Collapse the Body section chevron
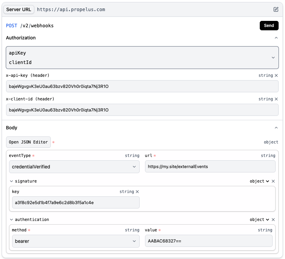Screen dimensions: 285x259 pyautogui.click(x=276, y=128)
